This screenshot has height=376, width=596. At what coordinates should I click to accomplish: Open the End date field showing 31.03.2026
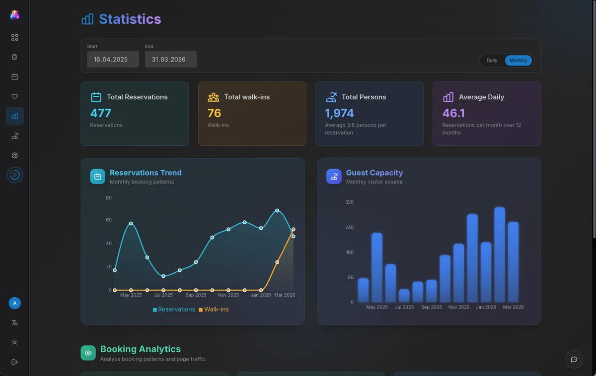pos(170,59)
